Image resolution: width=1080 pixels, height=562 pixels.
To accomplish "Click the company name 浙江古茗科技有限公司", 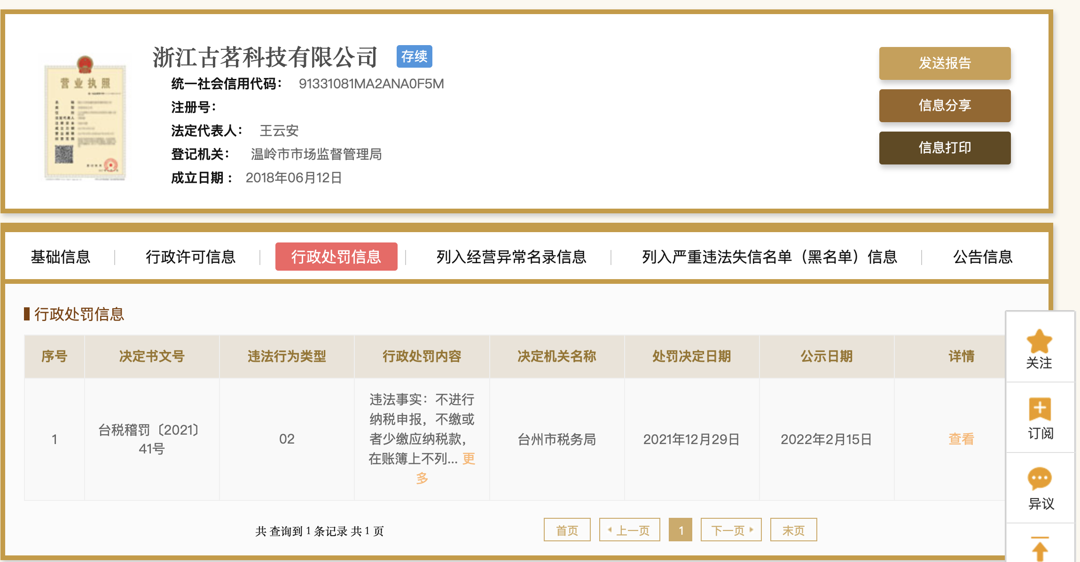I will [x=265, y=57].
